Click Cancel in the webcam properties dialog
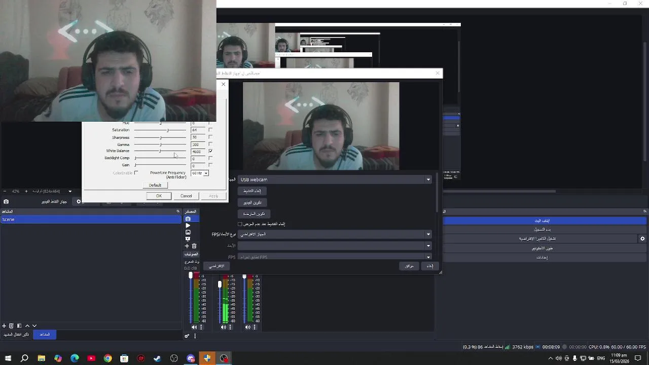Image resolution: width=649 pixels, height=365 pixels. coord(186,196)
